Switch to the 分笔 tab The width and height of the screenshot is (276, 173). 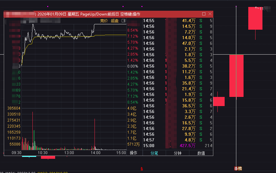154,153
